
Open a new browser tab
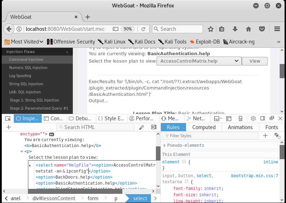point(88,17)
